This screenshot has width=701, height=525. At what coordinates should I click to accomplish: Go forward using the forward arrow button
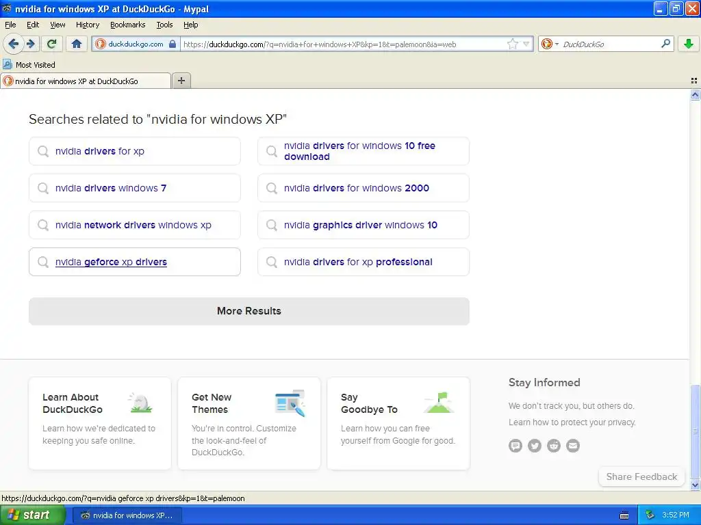[30, 44]
